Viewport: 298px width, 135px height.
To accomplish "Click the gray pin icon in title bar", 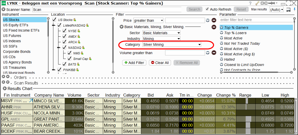I will [x=272, y=3].
